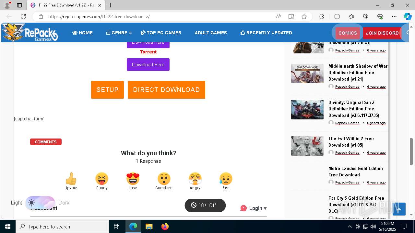Click the JOIN DISCORD button

(382, 33)
